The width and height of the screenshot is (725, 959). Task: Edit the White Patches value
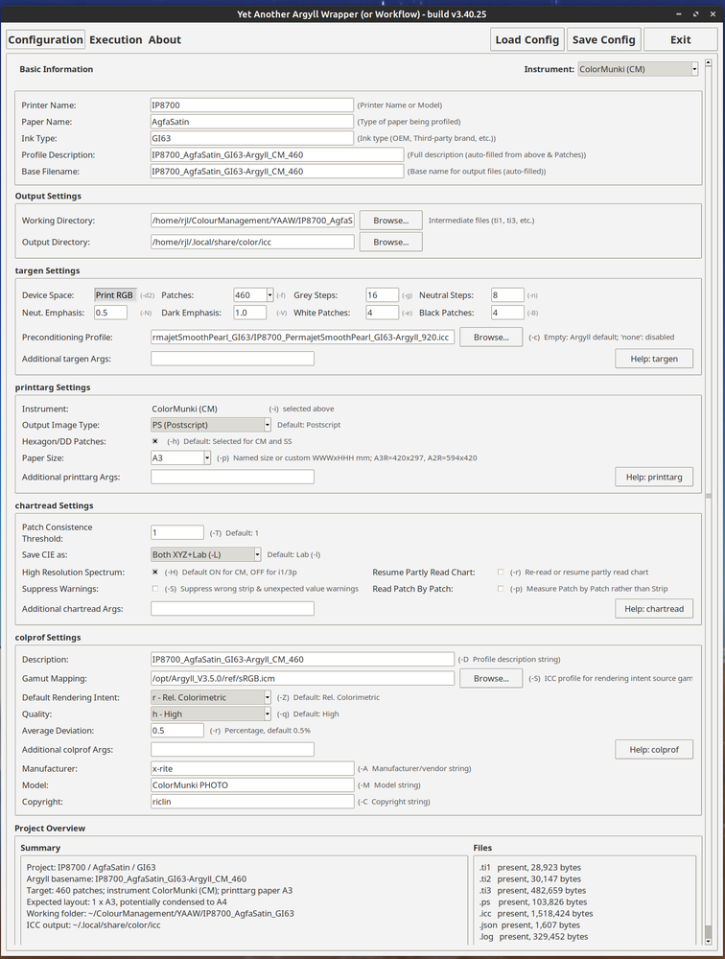[x=382, y=313]
